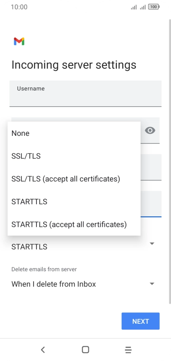Tap the battery indicator in status bar
Image resolution: width=171 pixels, height=361 pixels.
[x=154, y=7]
